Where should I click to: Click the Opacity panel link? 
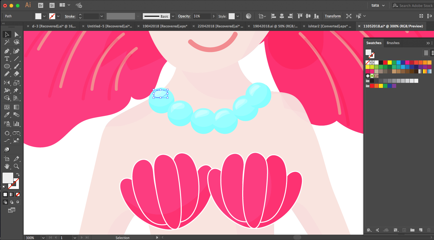point(184,16)
